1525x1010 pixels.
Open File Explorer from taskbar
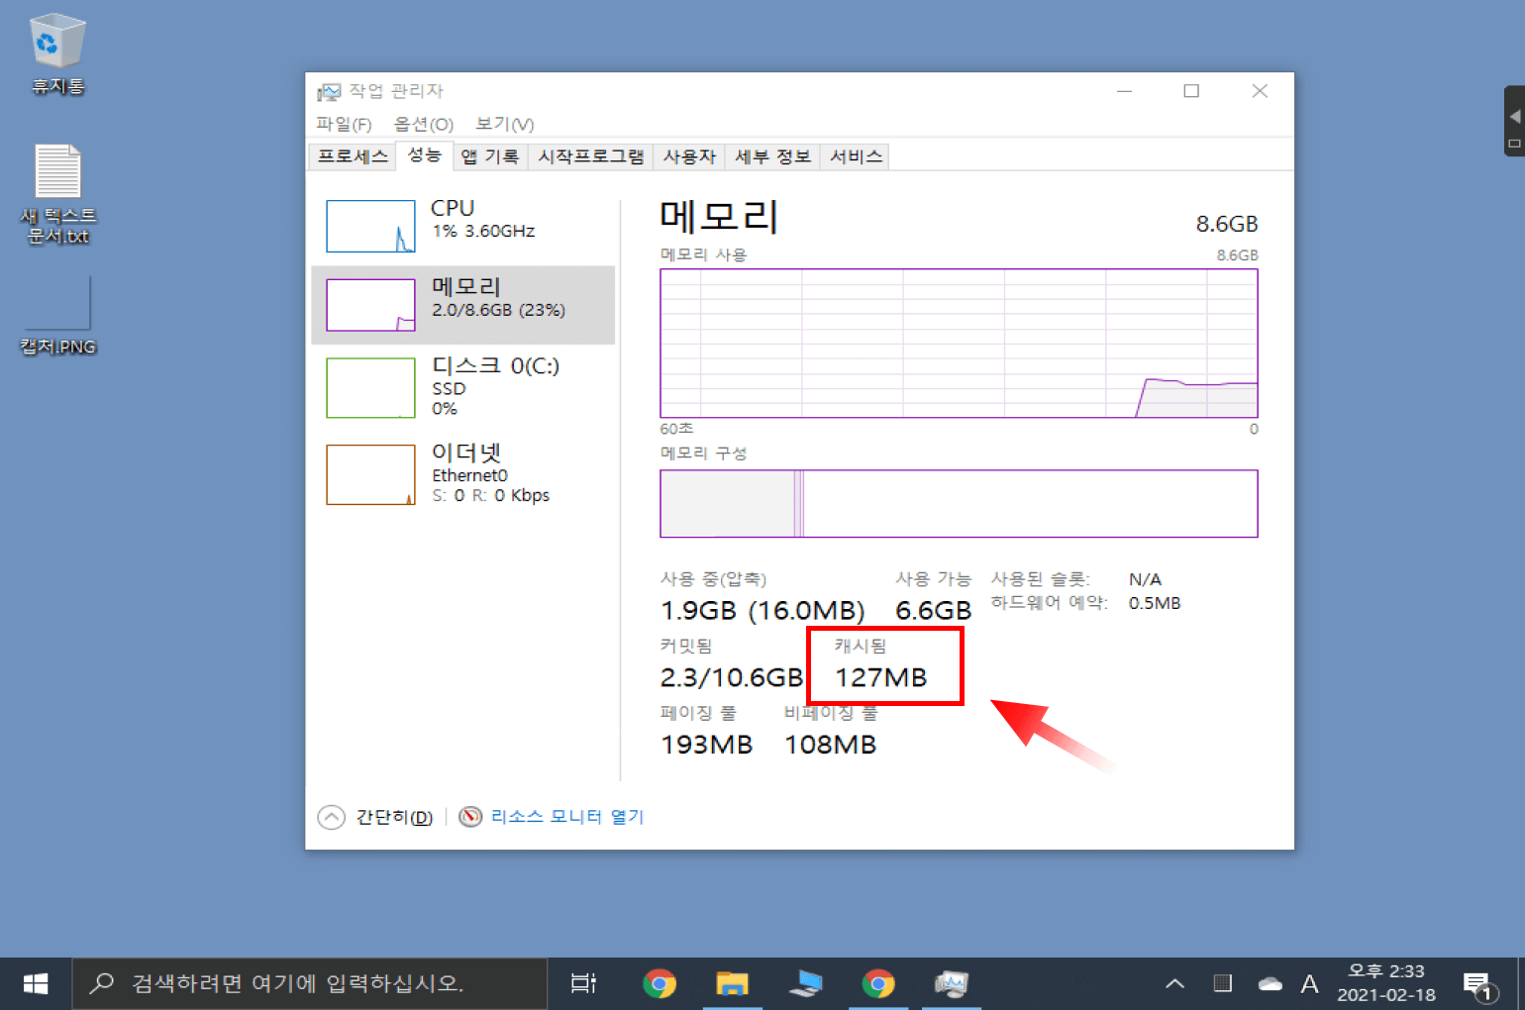[732, 983]
